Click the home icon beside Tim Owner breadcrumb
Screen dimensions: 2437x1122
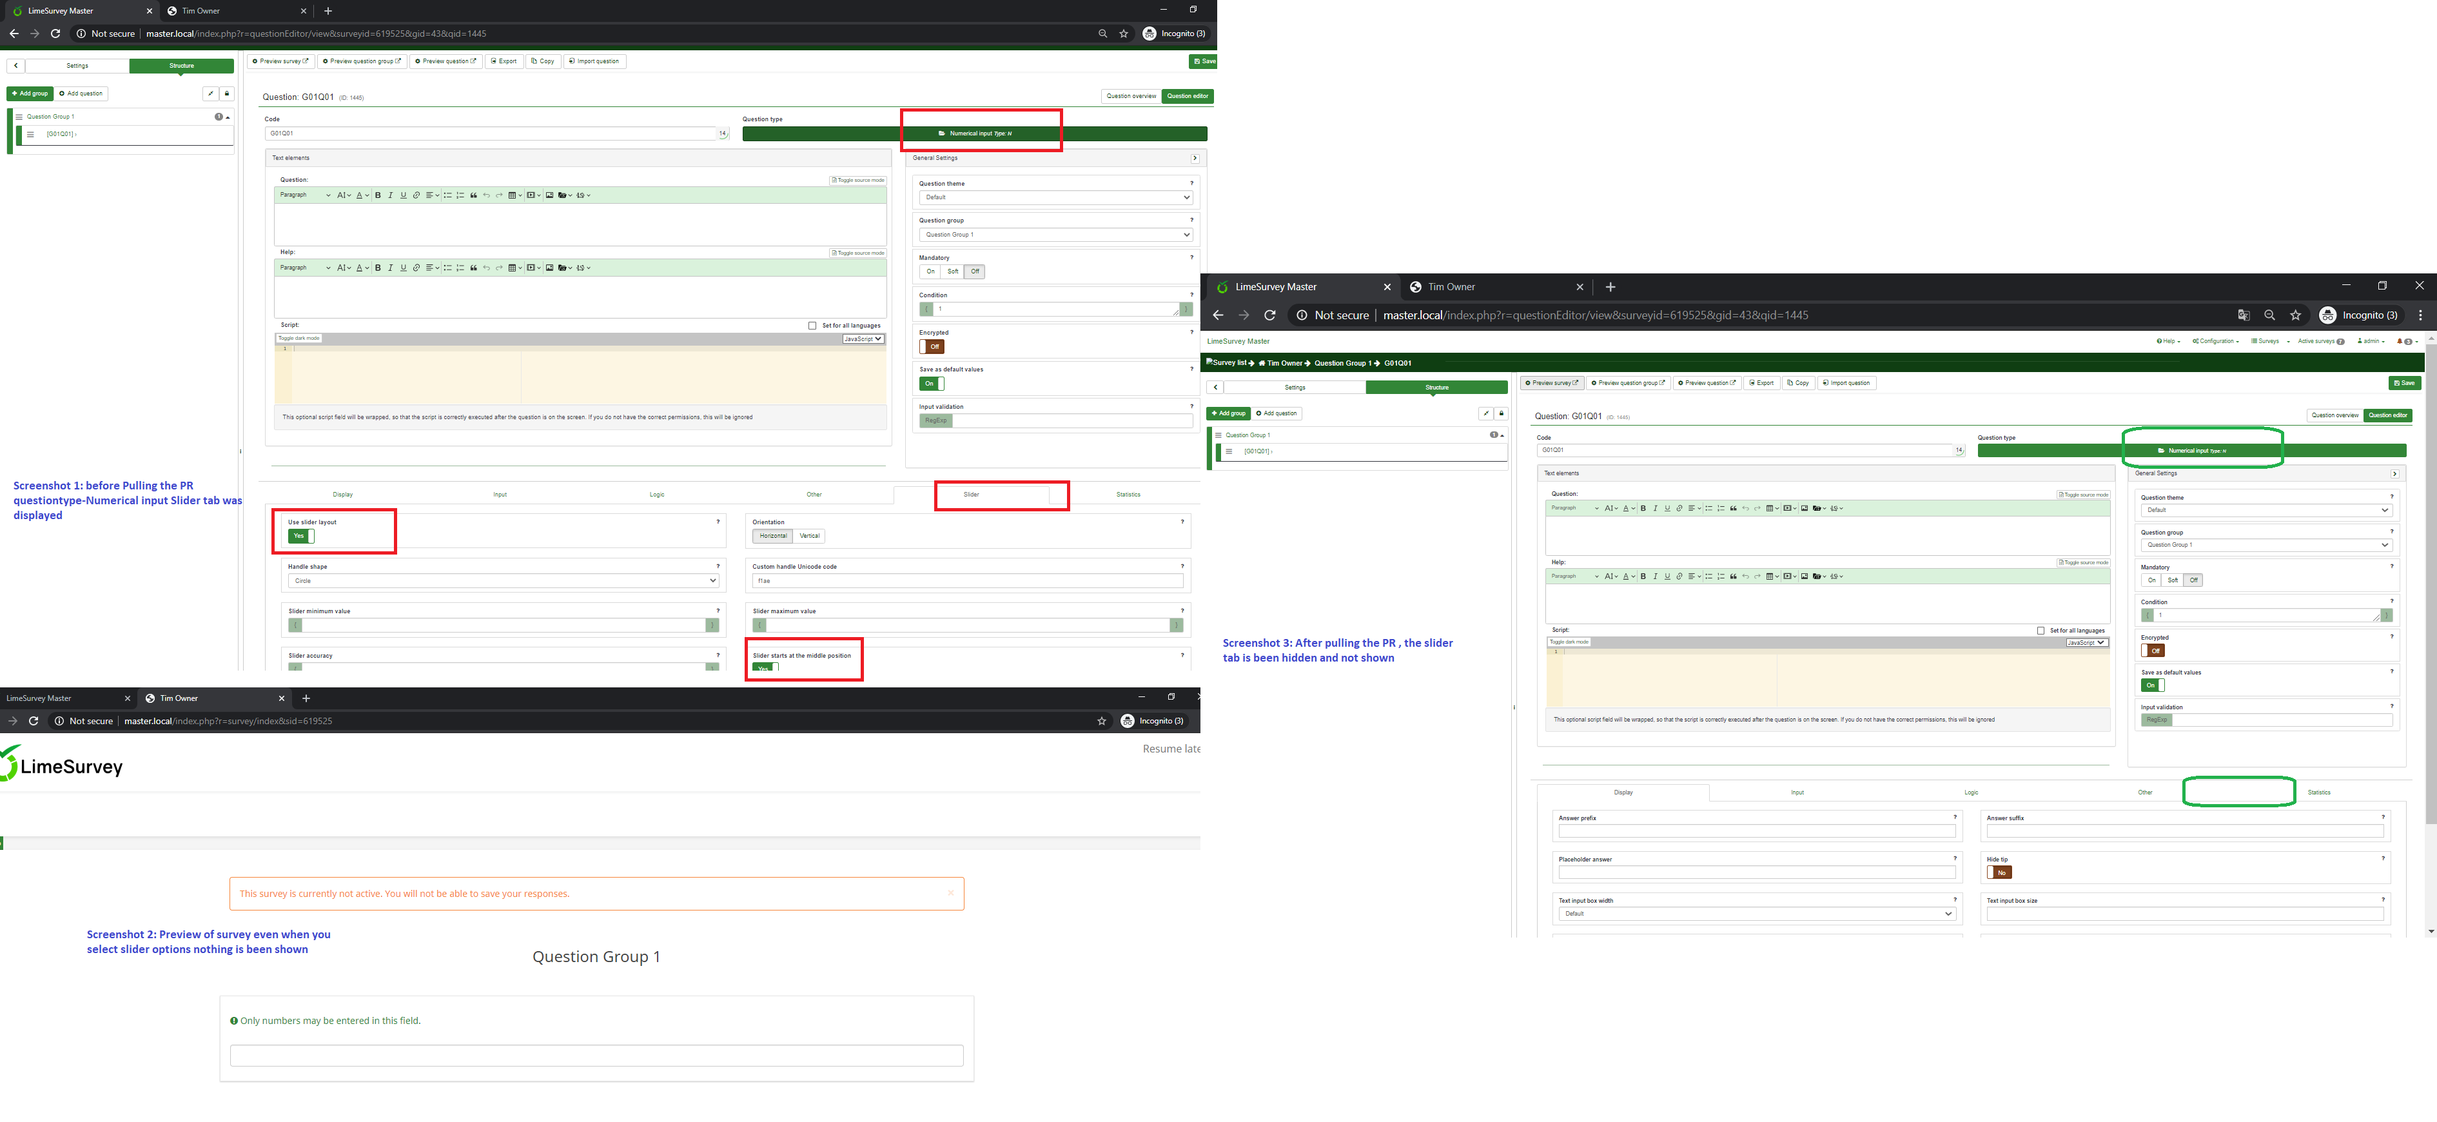point(1261,363)
